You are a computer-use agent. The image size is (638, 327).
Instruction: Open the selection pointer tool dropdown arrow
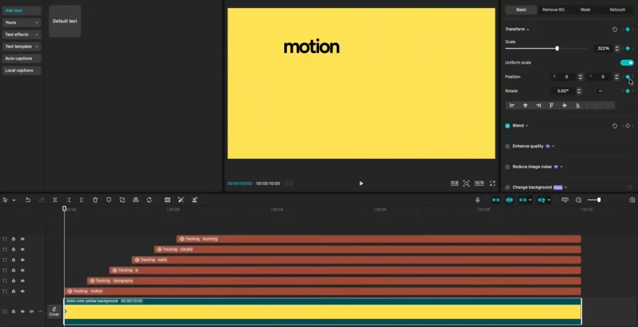(x=14, y=200)
